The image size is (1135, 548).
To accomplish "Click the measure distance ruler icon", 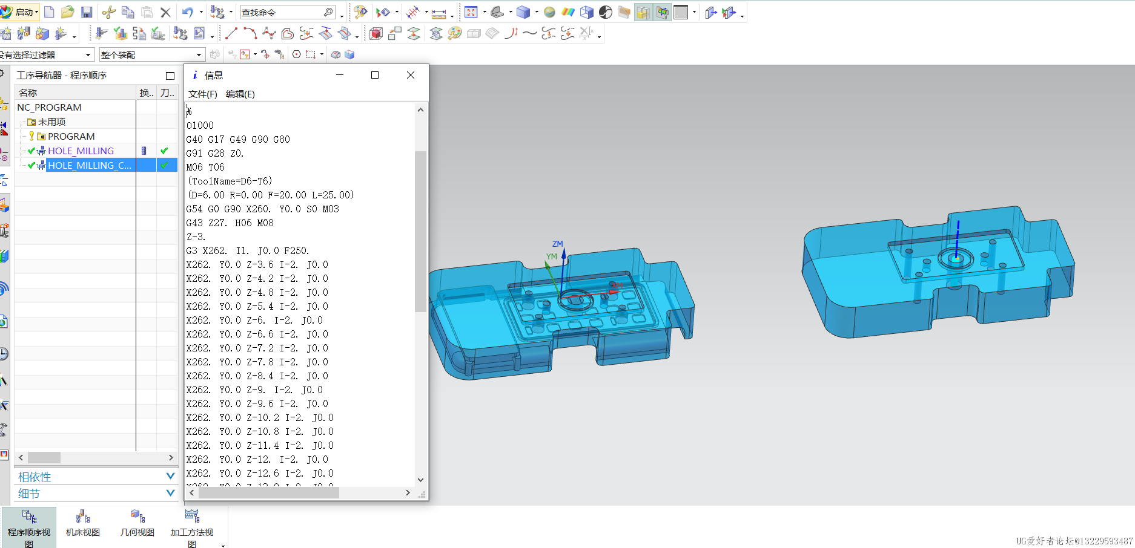I will pyautogui.click(x=439, y=13).
